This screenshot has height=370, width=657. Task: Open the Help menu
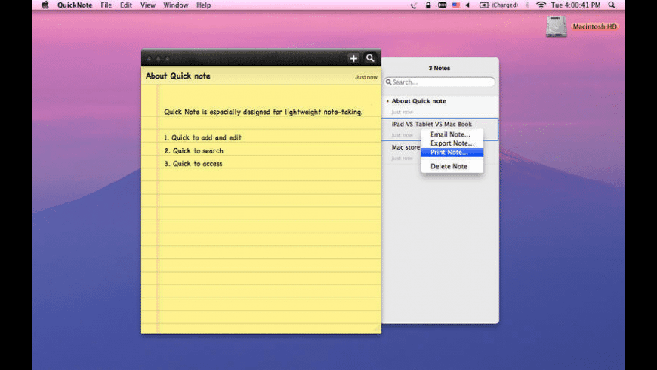[x=203, y=5]
